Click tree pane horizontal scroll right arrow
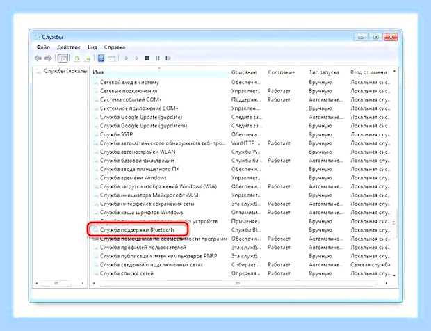The height and width of the screenshot is (331, 431). (x=83, y=283)
